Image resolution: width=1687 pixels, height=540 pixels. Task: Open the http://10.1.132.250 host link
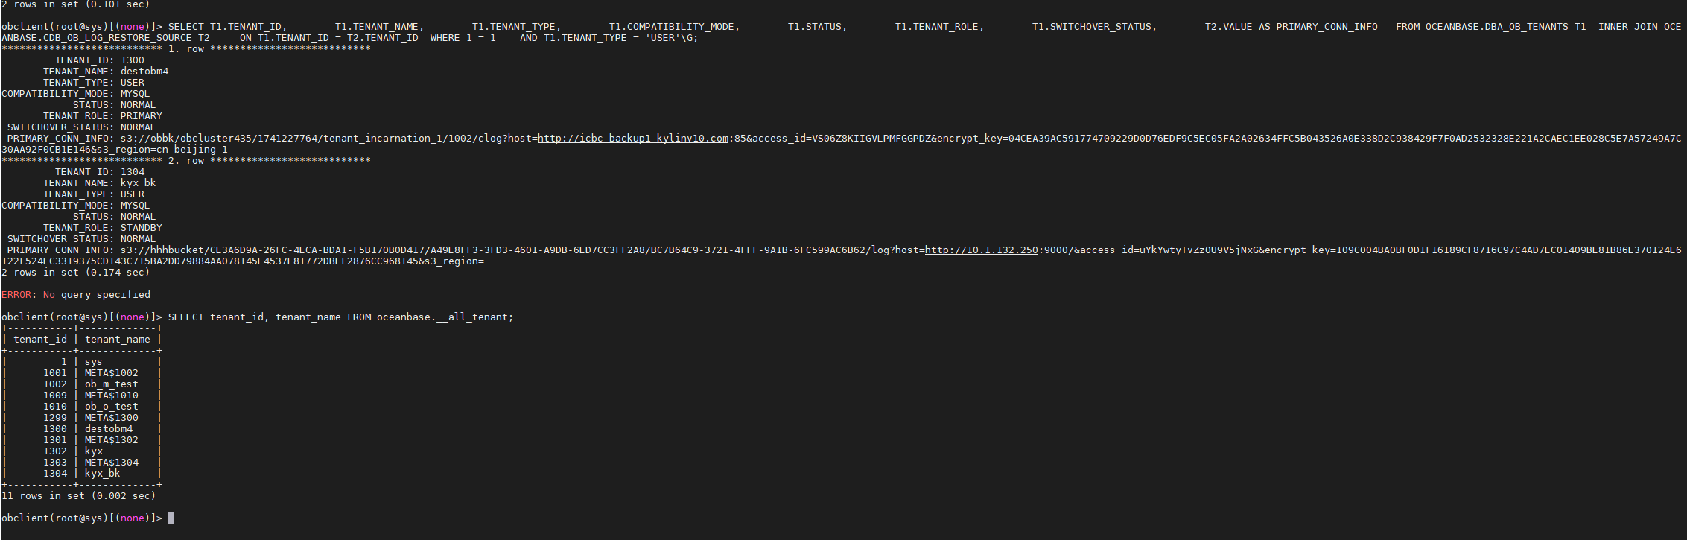[x=981, y=250]
